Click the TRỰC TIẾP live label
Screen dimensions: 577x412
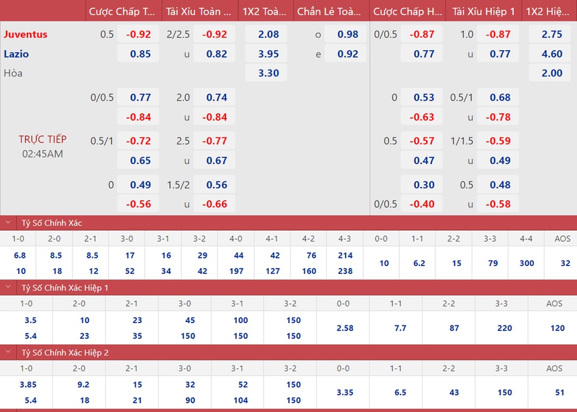[42, 139]
